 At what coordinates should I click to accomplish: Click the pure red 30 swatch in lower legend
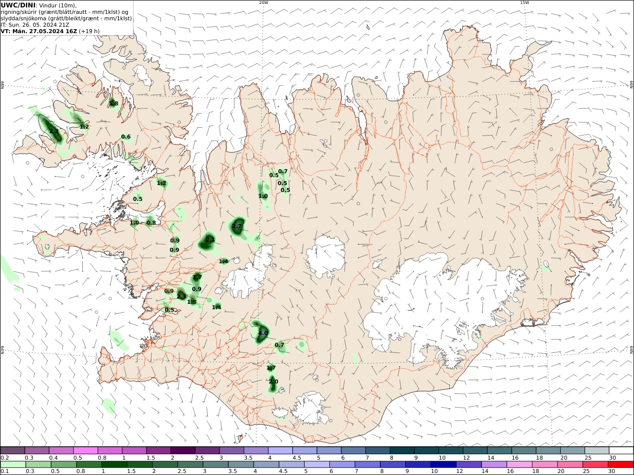pyautogui.click(x=621, y=465)
